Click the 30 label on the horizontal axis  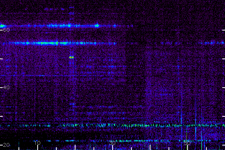point(112,143)
